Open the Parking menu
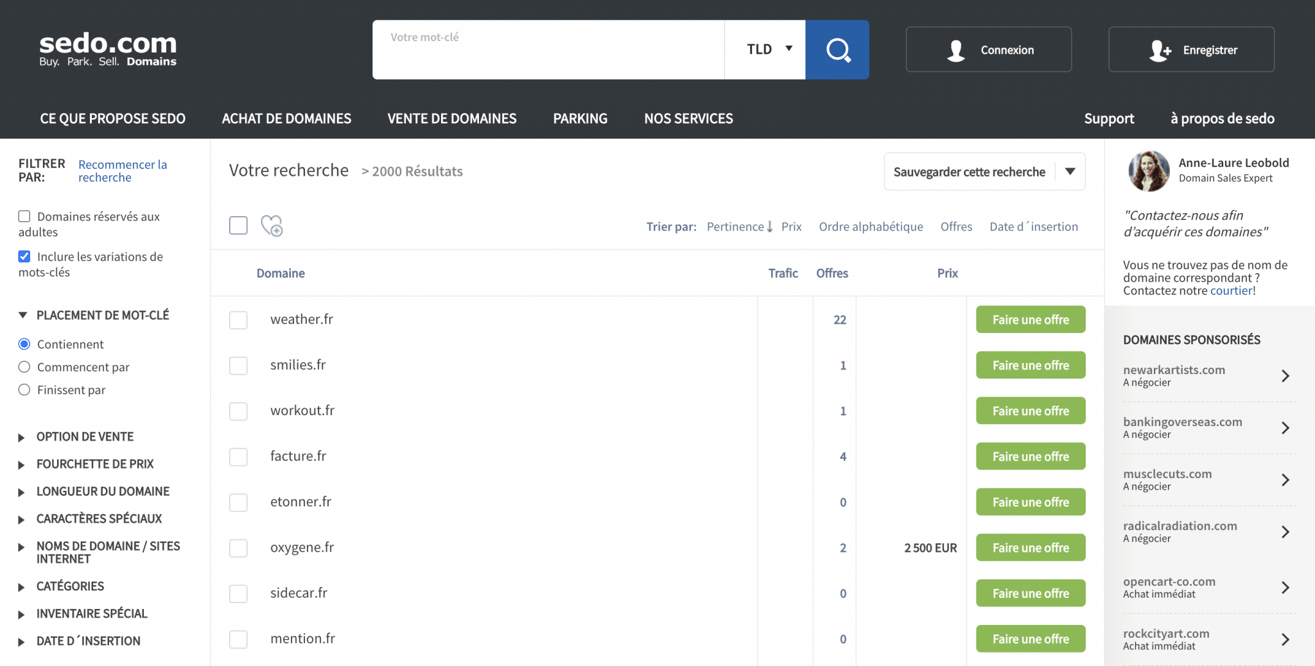The image size is (1315, 666). click(x=580, y=119)
